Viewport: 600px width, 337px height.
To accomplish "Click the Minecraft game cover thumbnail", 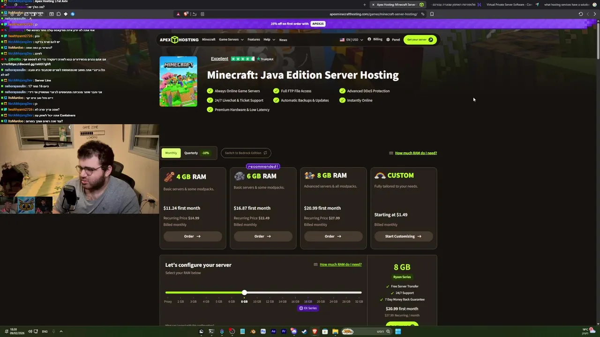I will 178,81.
